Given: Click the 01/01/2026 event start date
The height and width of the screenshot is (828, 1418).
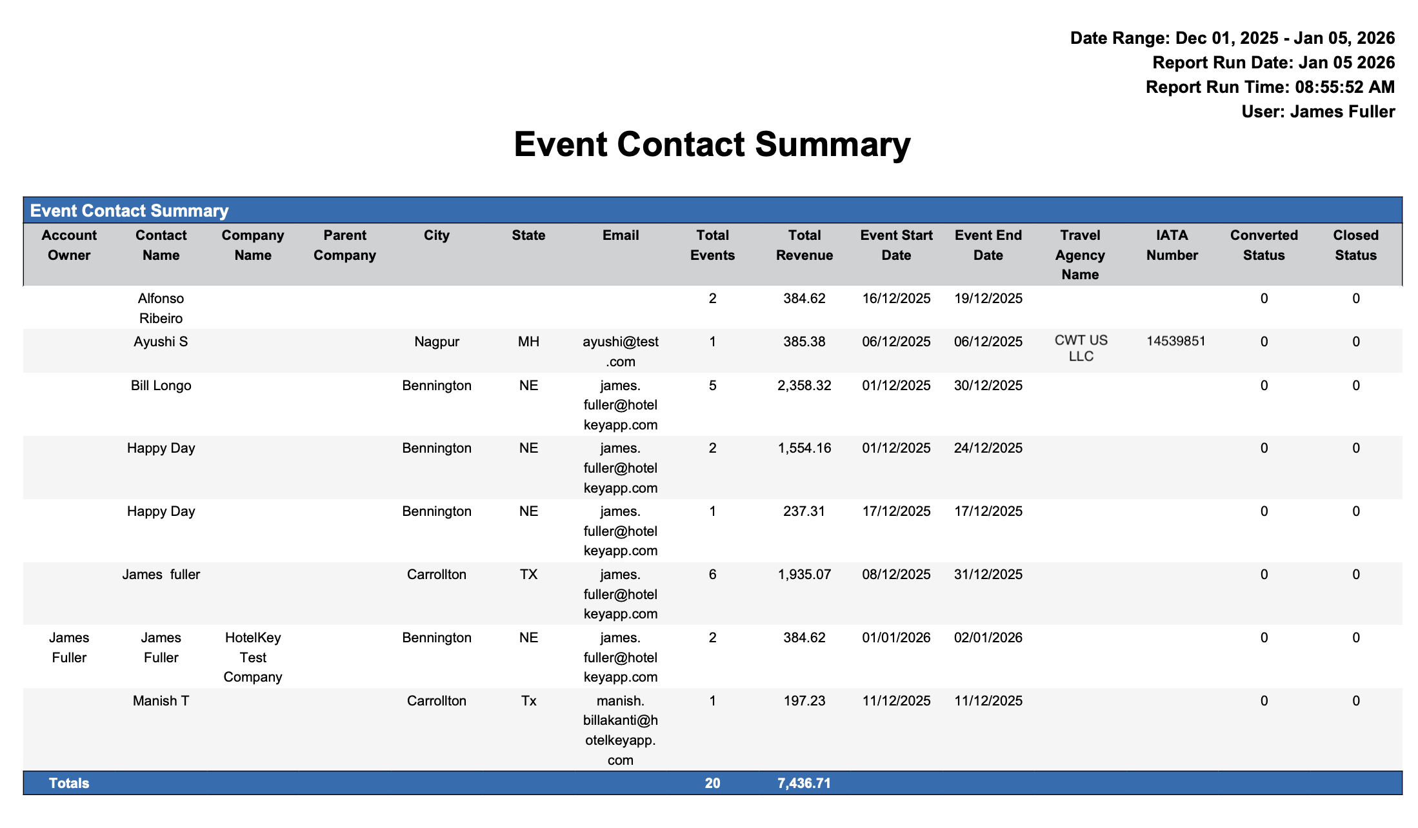Looking at the screenshot, I should (896, 638).
